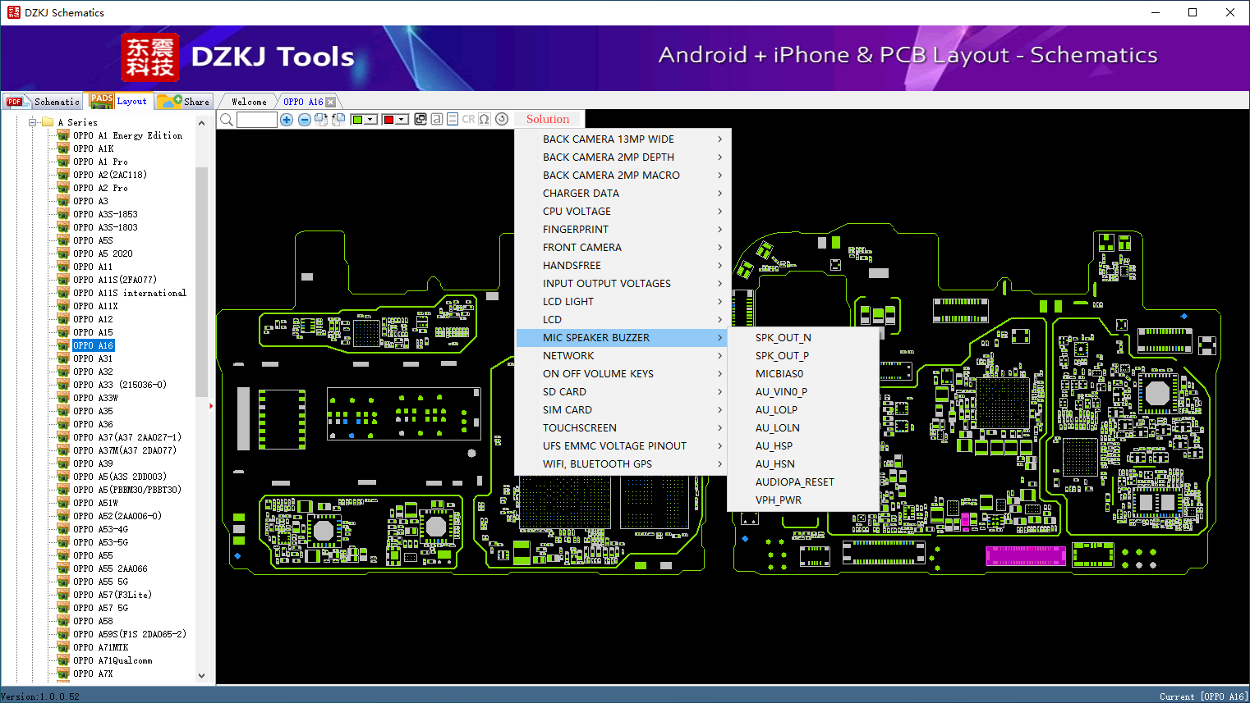Image resolution: width=1250 pixels, height=703 pixels.
Task: Click the search text input field
Action: pyautogui.click(x=257, y=120)
